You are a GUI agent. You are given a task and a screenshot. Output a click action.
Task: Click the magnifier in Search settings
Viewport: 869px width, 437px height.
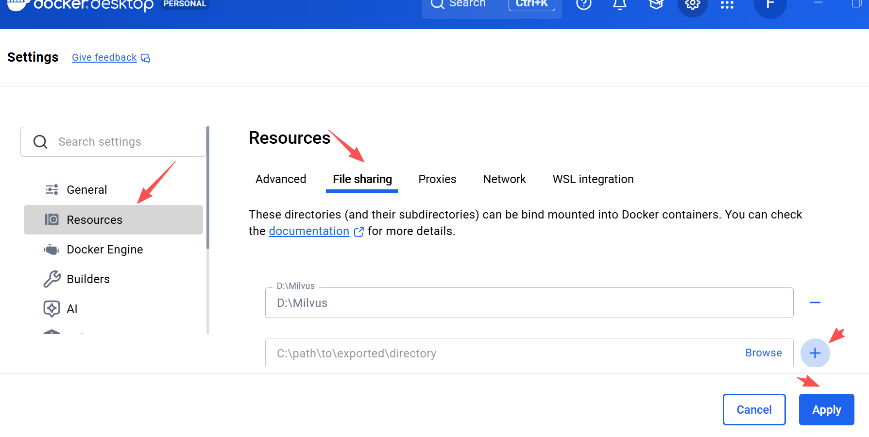coord(40,142)
